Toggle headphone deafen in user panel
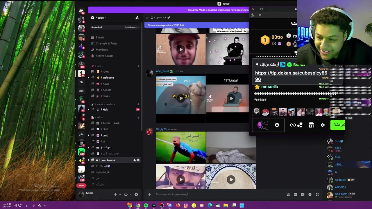This screenshot has height=209, width=372. click(126, 194)
